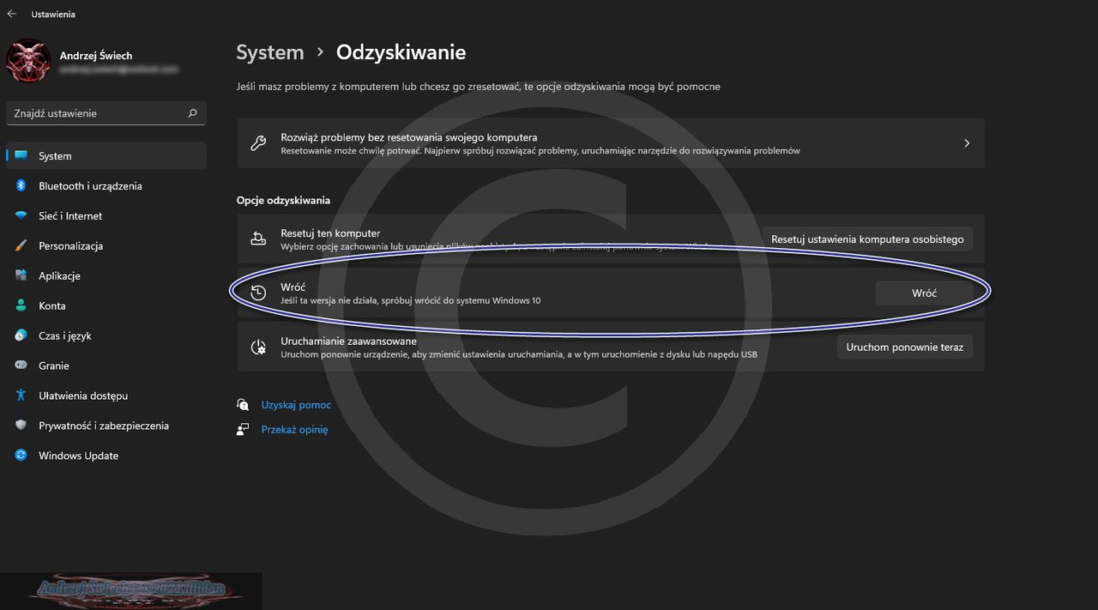Viewport: 1098px width, 610px height.
Task: Go to Granie section label
Action: [54, 365]
